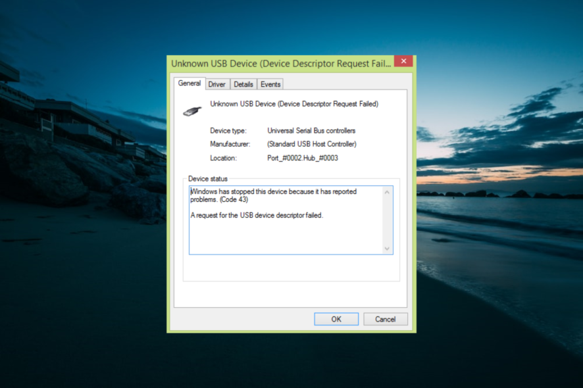Click the 'Manufacturer:' label
Image resolution: width=583 pixels, height=388 pixels.
(x=230, y=144)
